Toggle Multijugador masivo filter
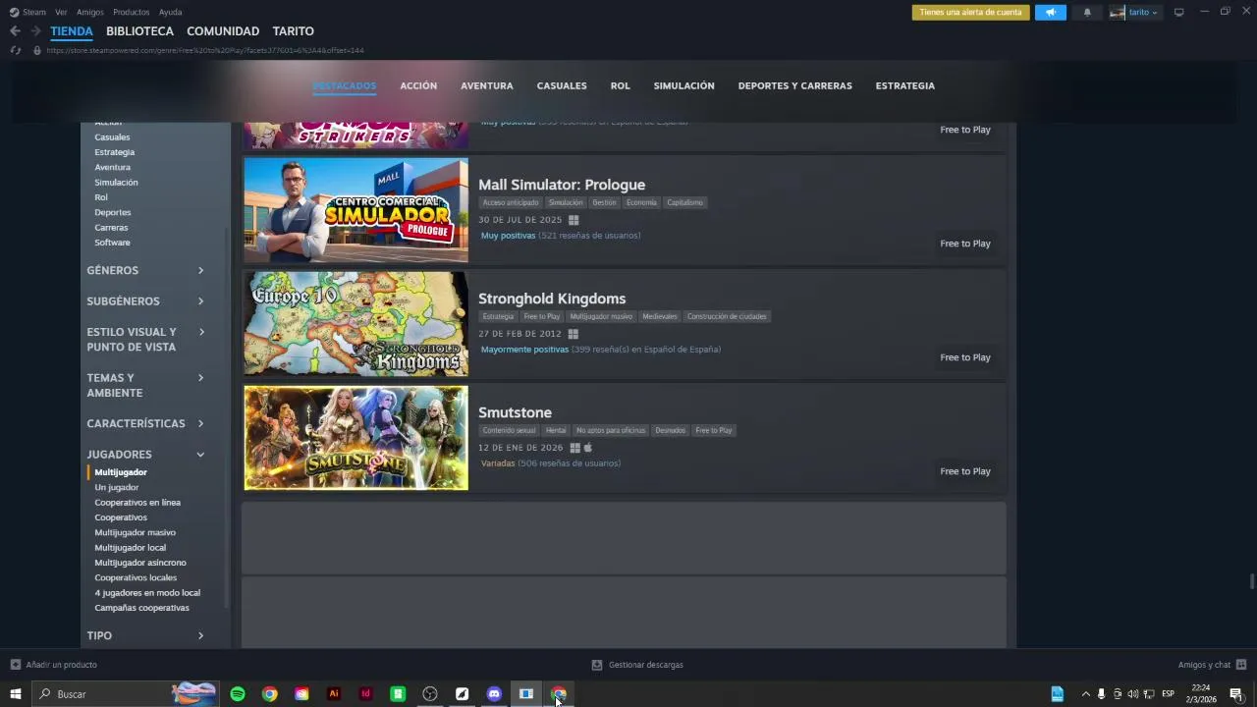The image size is (1257, 707). click(135, 532)
